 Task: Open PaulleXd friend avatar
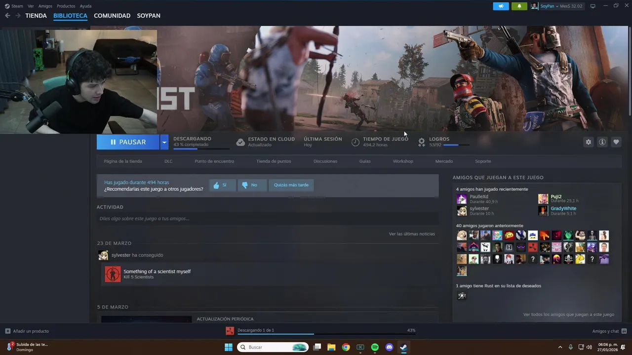(x=462, y=199)
